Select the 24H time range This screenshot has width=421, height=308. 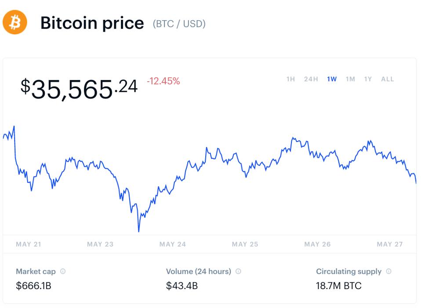(311, 80)
